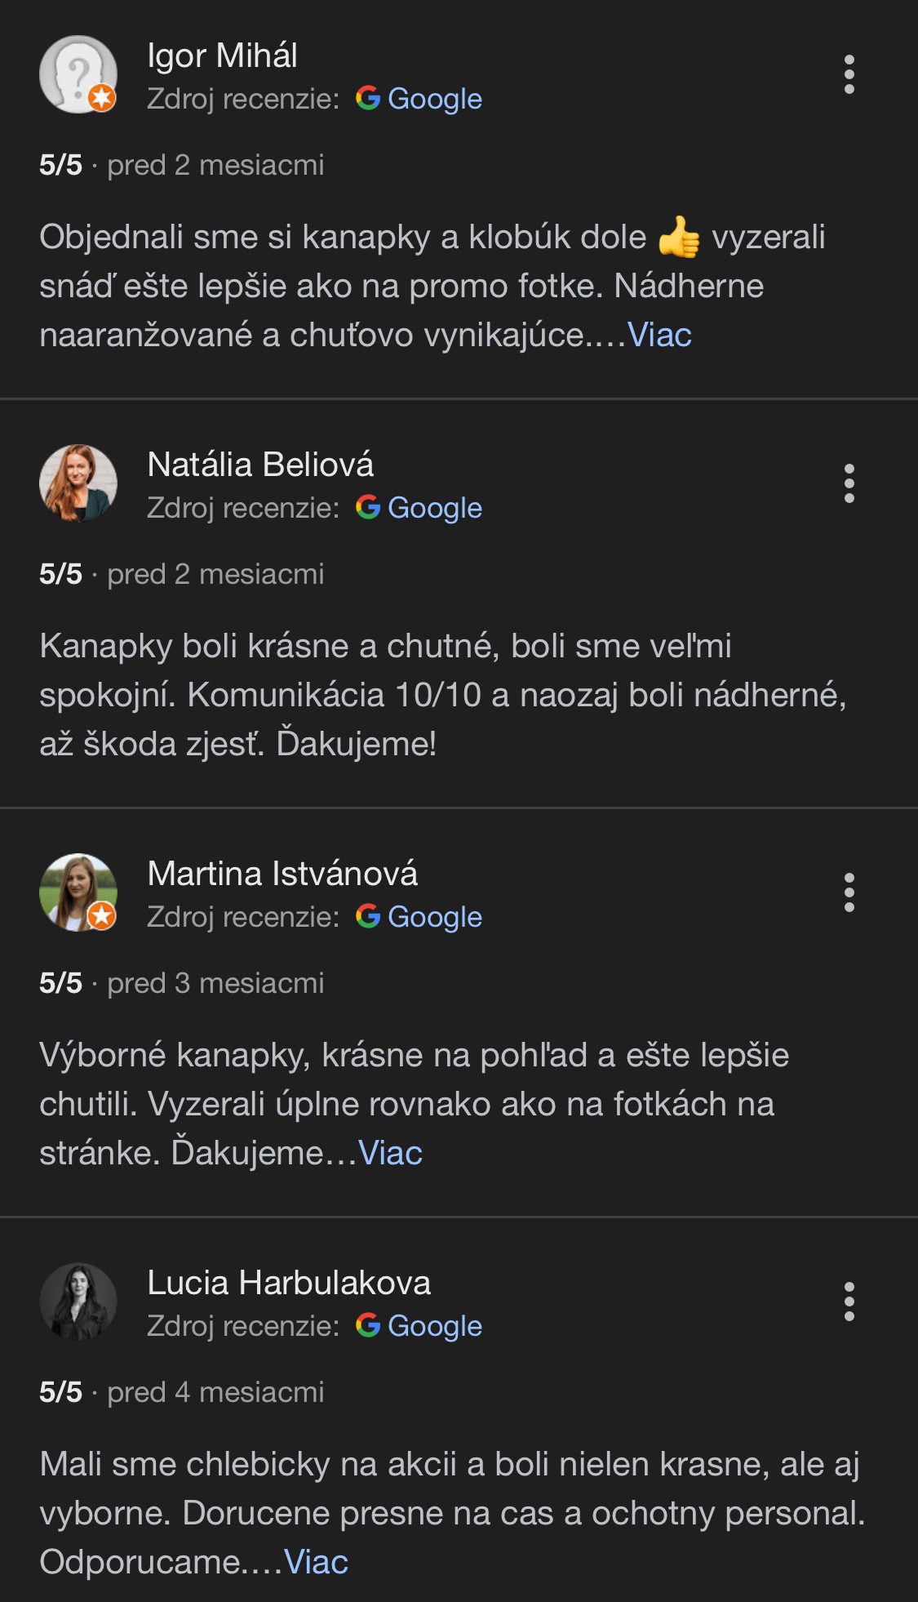The image size is (918, 1602).
Task: Click reviewer name Natália Beliová
Action: tap(260, 465)
